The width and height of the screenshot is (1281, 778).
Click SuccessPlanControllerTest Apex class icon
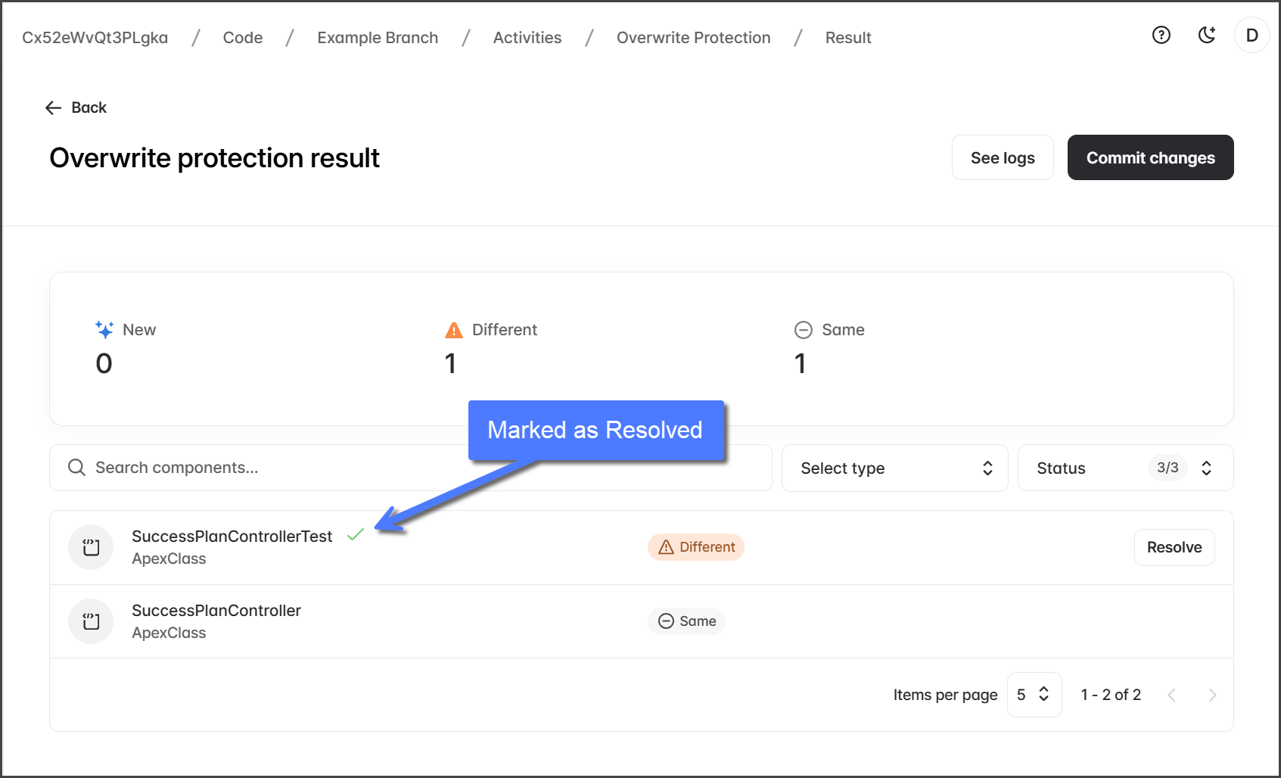pos(91,547)
